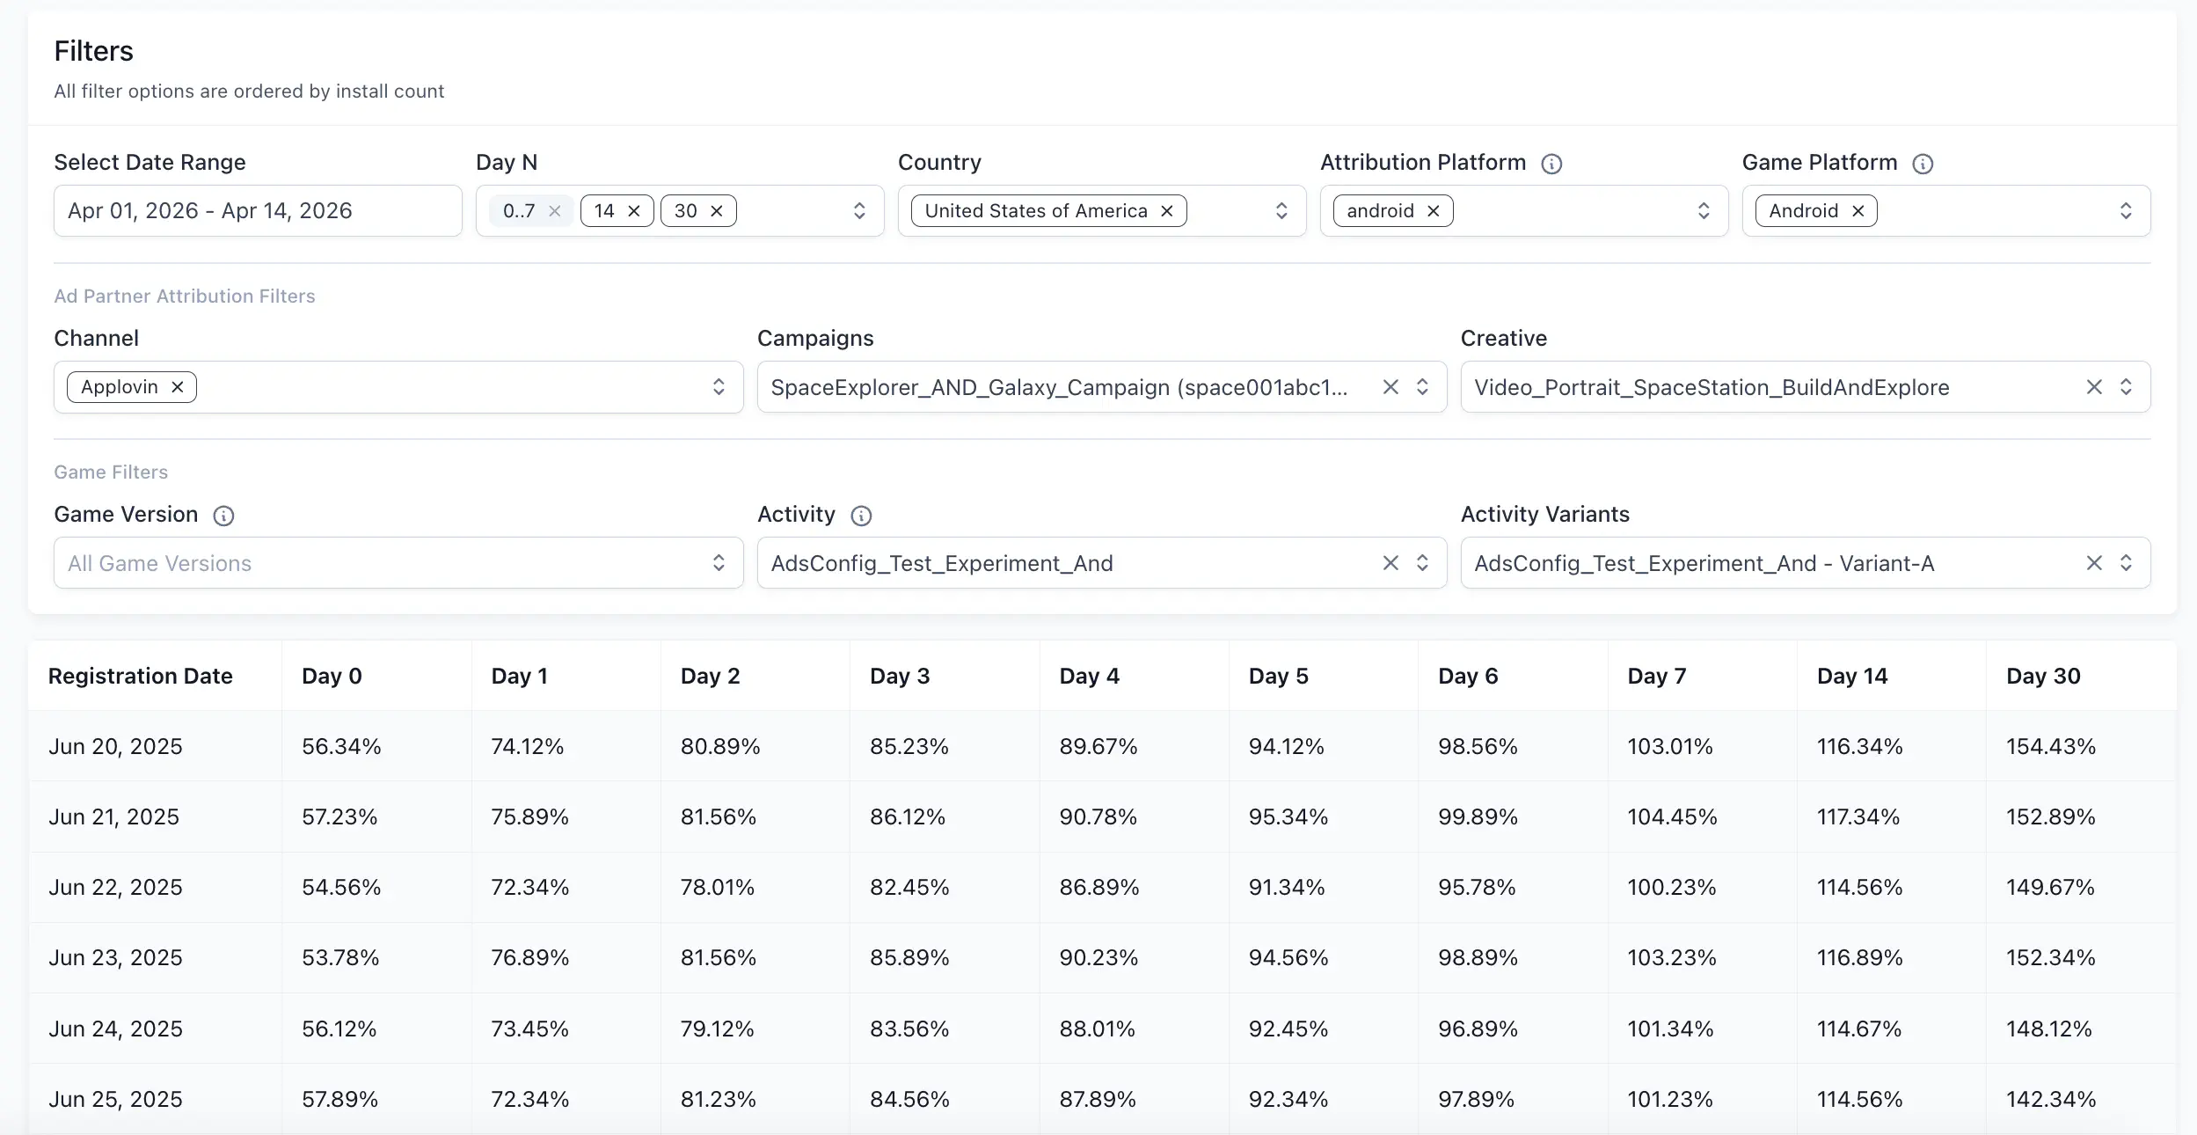Open the Activity info tooltip

[860, 516]
